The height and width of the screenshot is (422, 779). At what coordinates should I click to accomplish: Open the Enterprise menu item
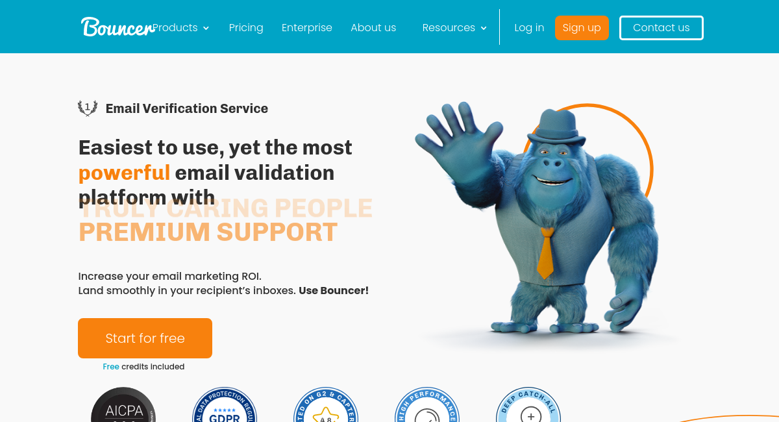click(307, 28)
